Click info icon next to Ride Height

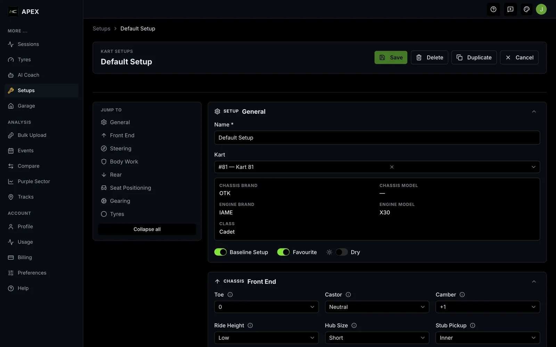pos(250,325)
